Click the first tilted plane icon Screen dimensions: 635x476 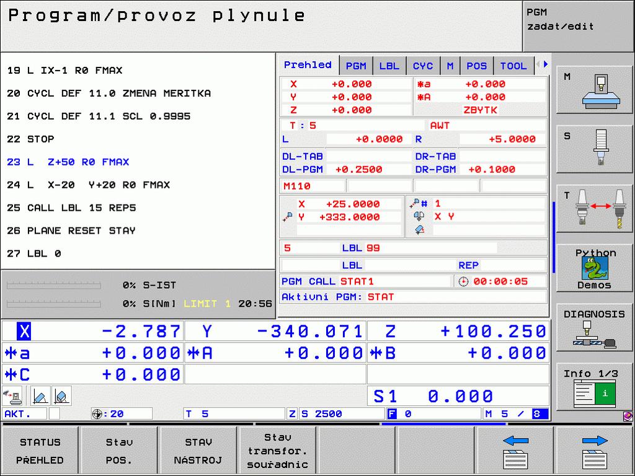tap(40, 395)
